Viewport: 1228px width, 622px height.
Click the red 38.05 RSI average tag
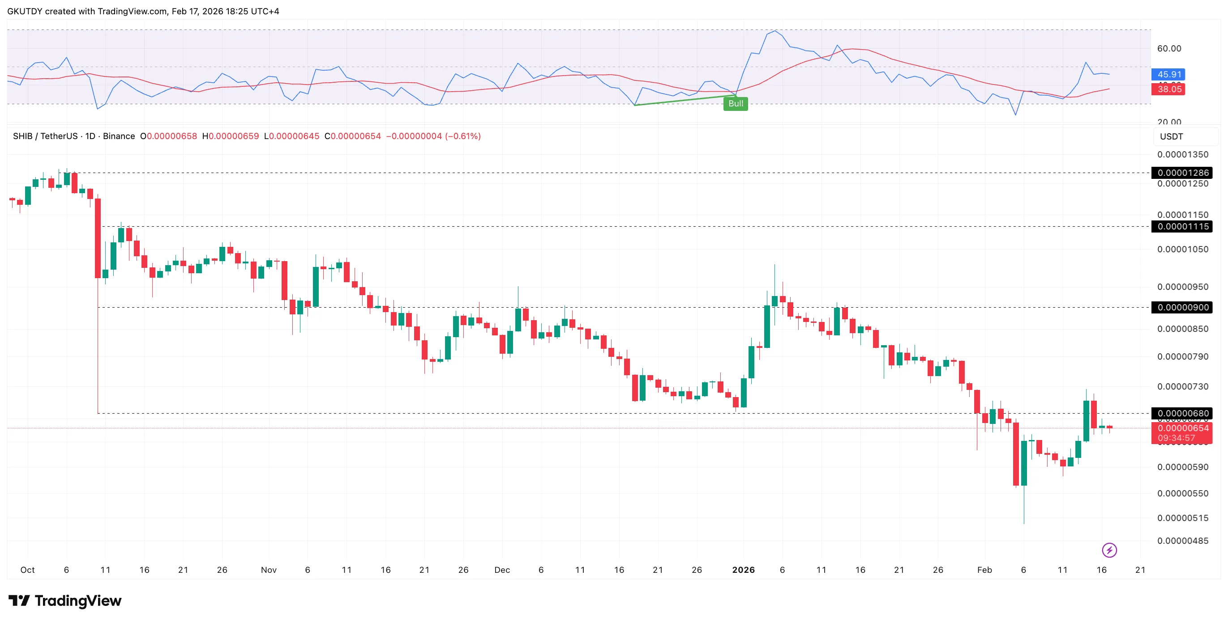point(1168,89)
